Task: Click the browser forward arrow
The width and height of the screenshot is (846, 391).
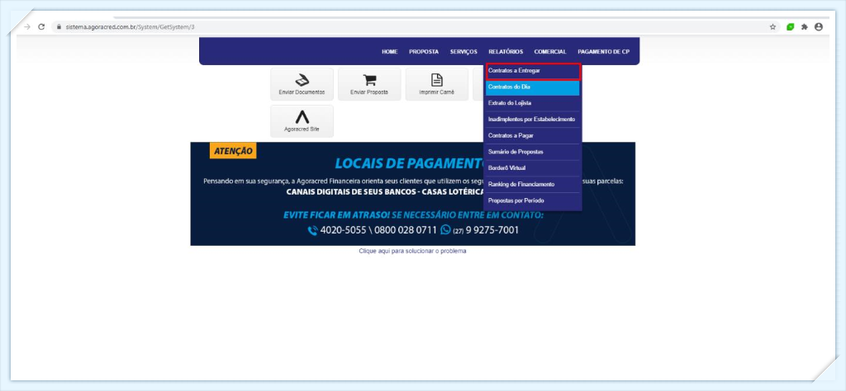Action: [27, 27]
